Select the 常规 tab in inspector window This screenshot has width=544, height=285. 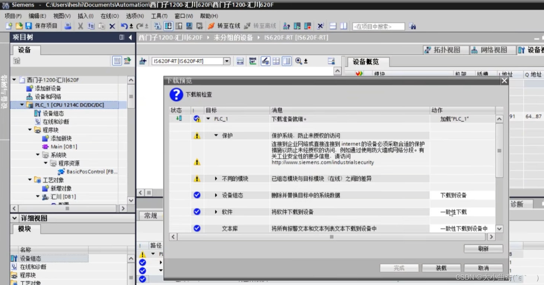pos(150,216)
